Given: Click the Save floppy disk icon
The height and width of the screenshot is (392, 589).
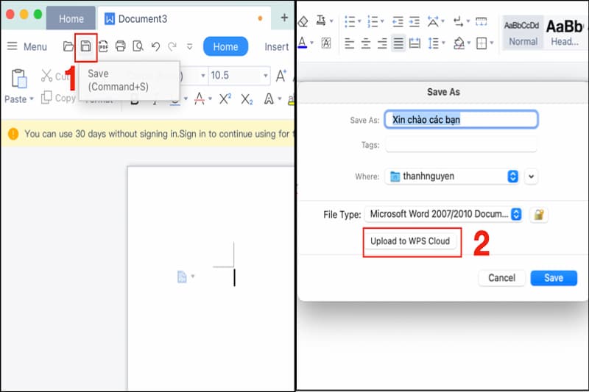Looking at the screenshot, I should pyautogui.click(x=85, y=46).
